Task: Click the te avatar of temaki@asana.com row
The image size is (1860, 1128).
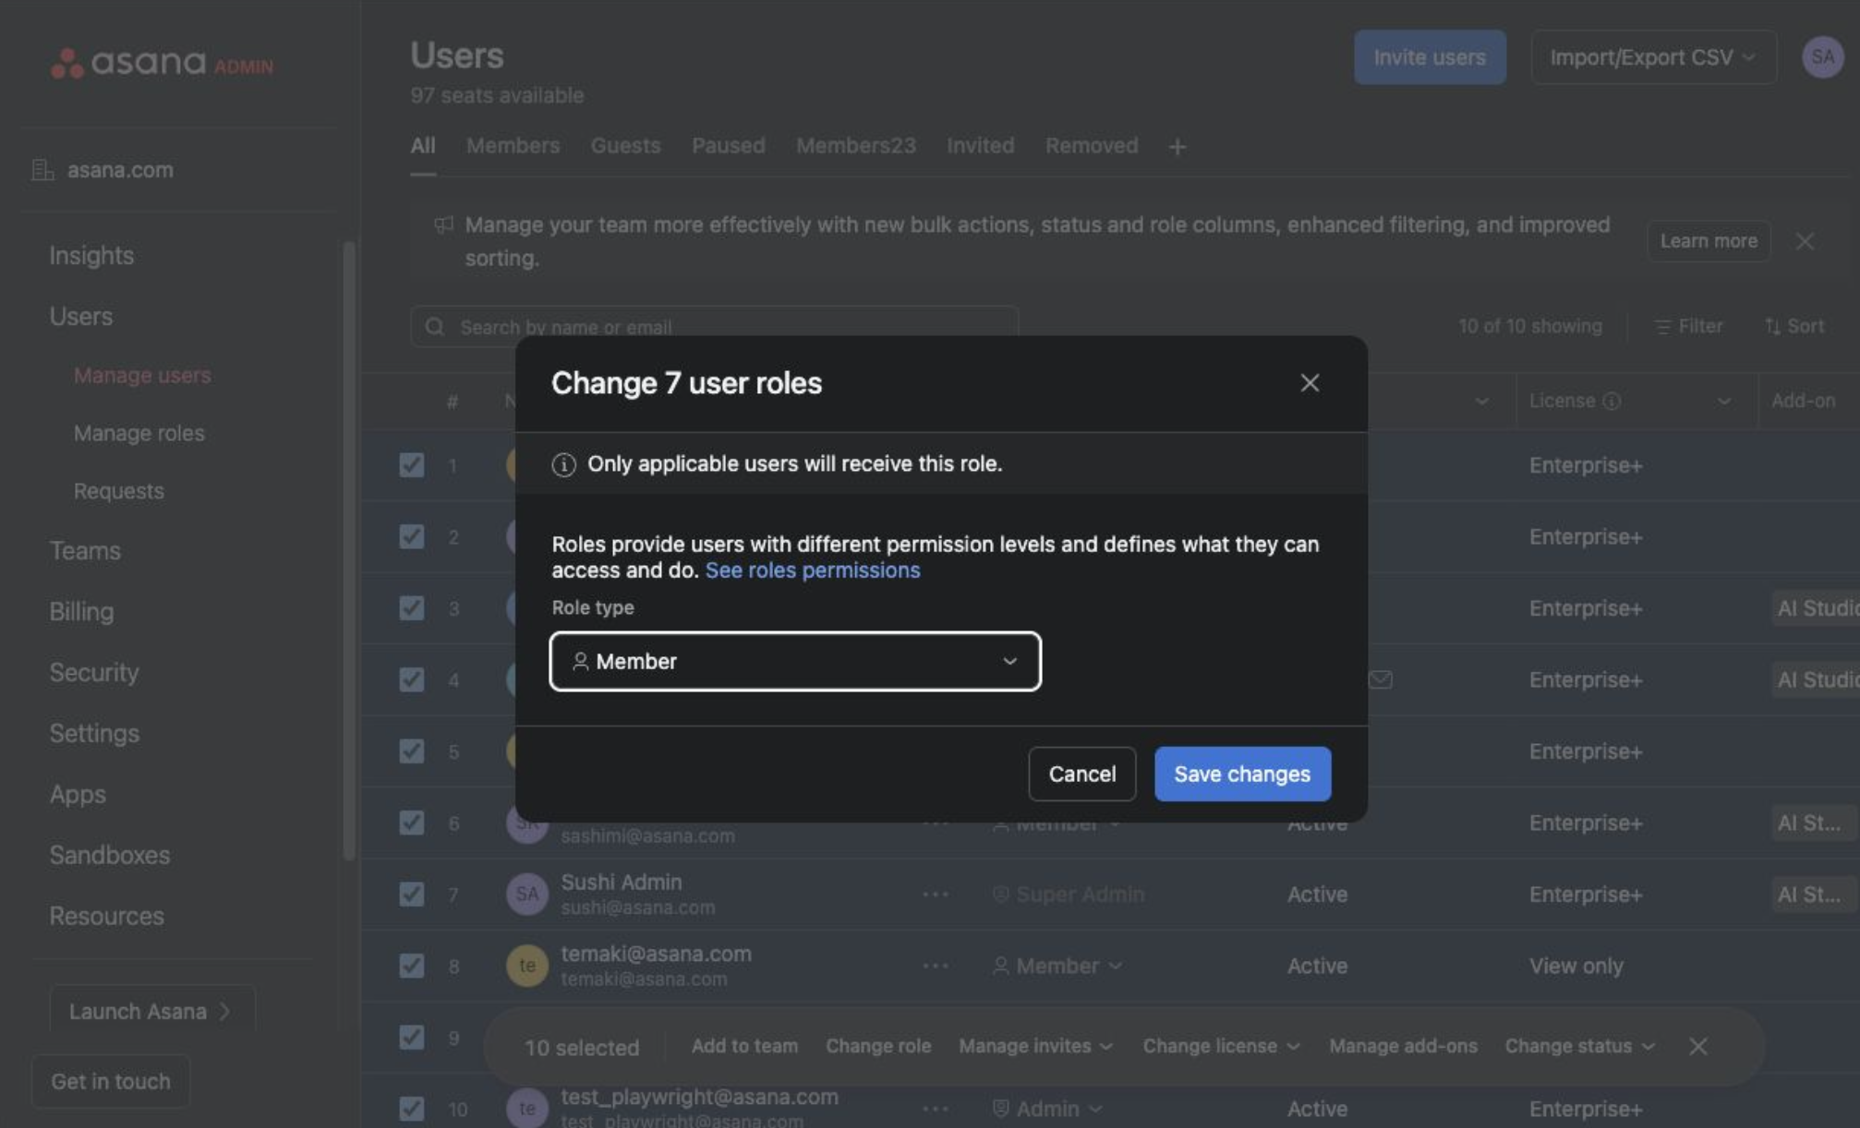Action: click(527, 966)
